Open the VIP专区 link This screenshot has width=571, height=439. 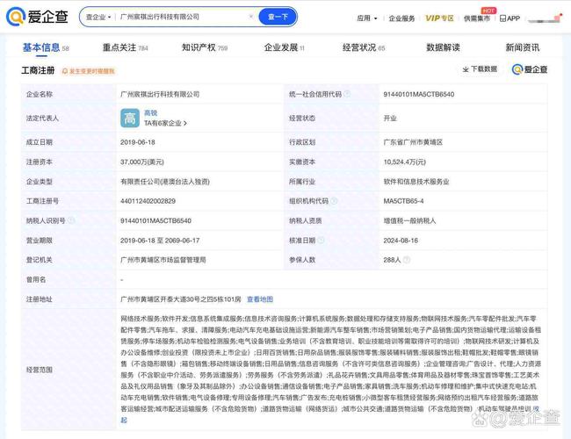[439, 18]
